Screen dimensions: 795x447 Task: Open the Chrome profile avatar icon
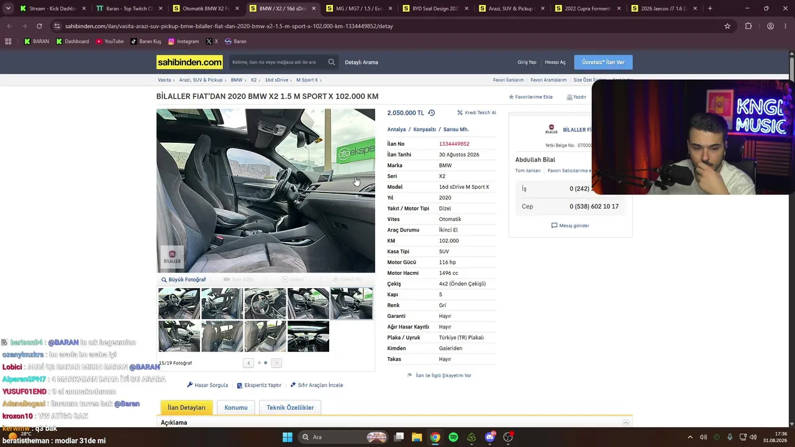[x=770, y=26]
